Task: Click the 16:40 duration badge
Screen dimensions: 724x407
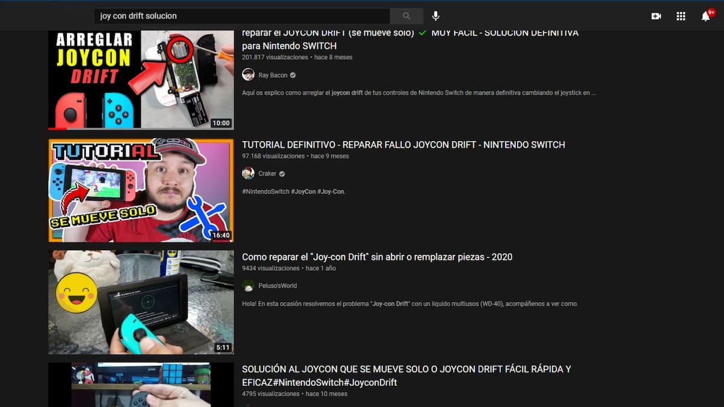Action: click(x=221, y=235)
